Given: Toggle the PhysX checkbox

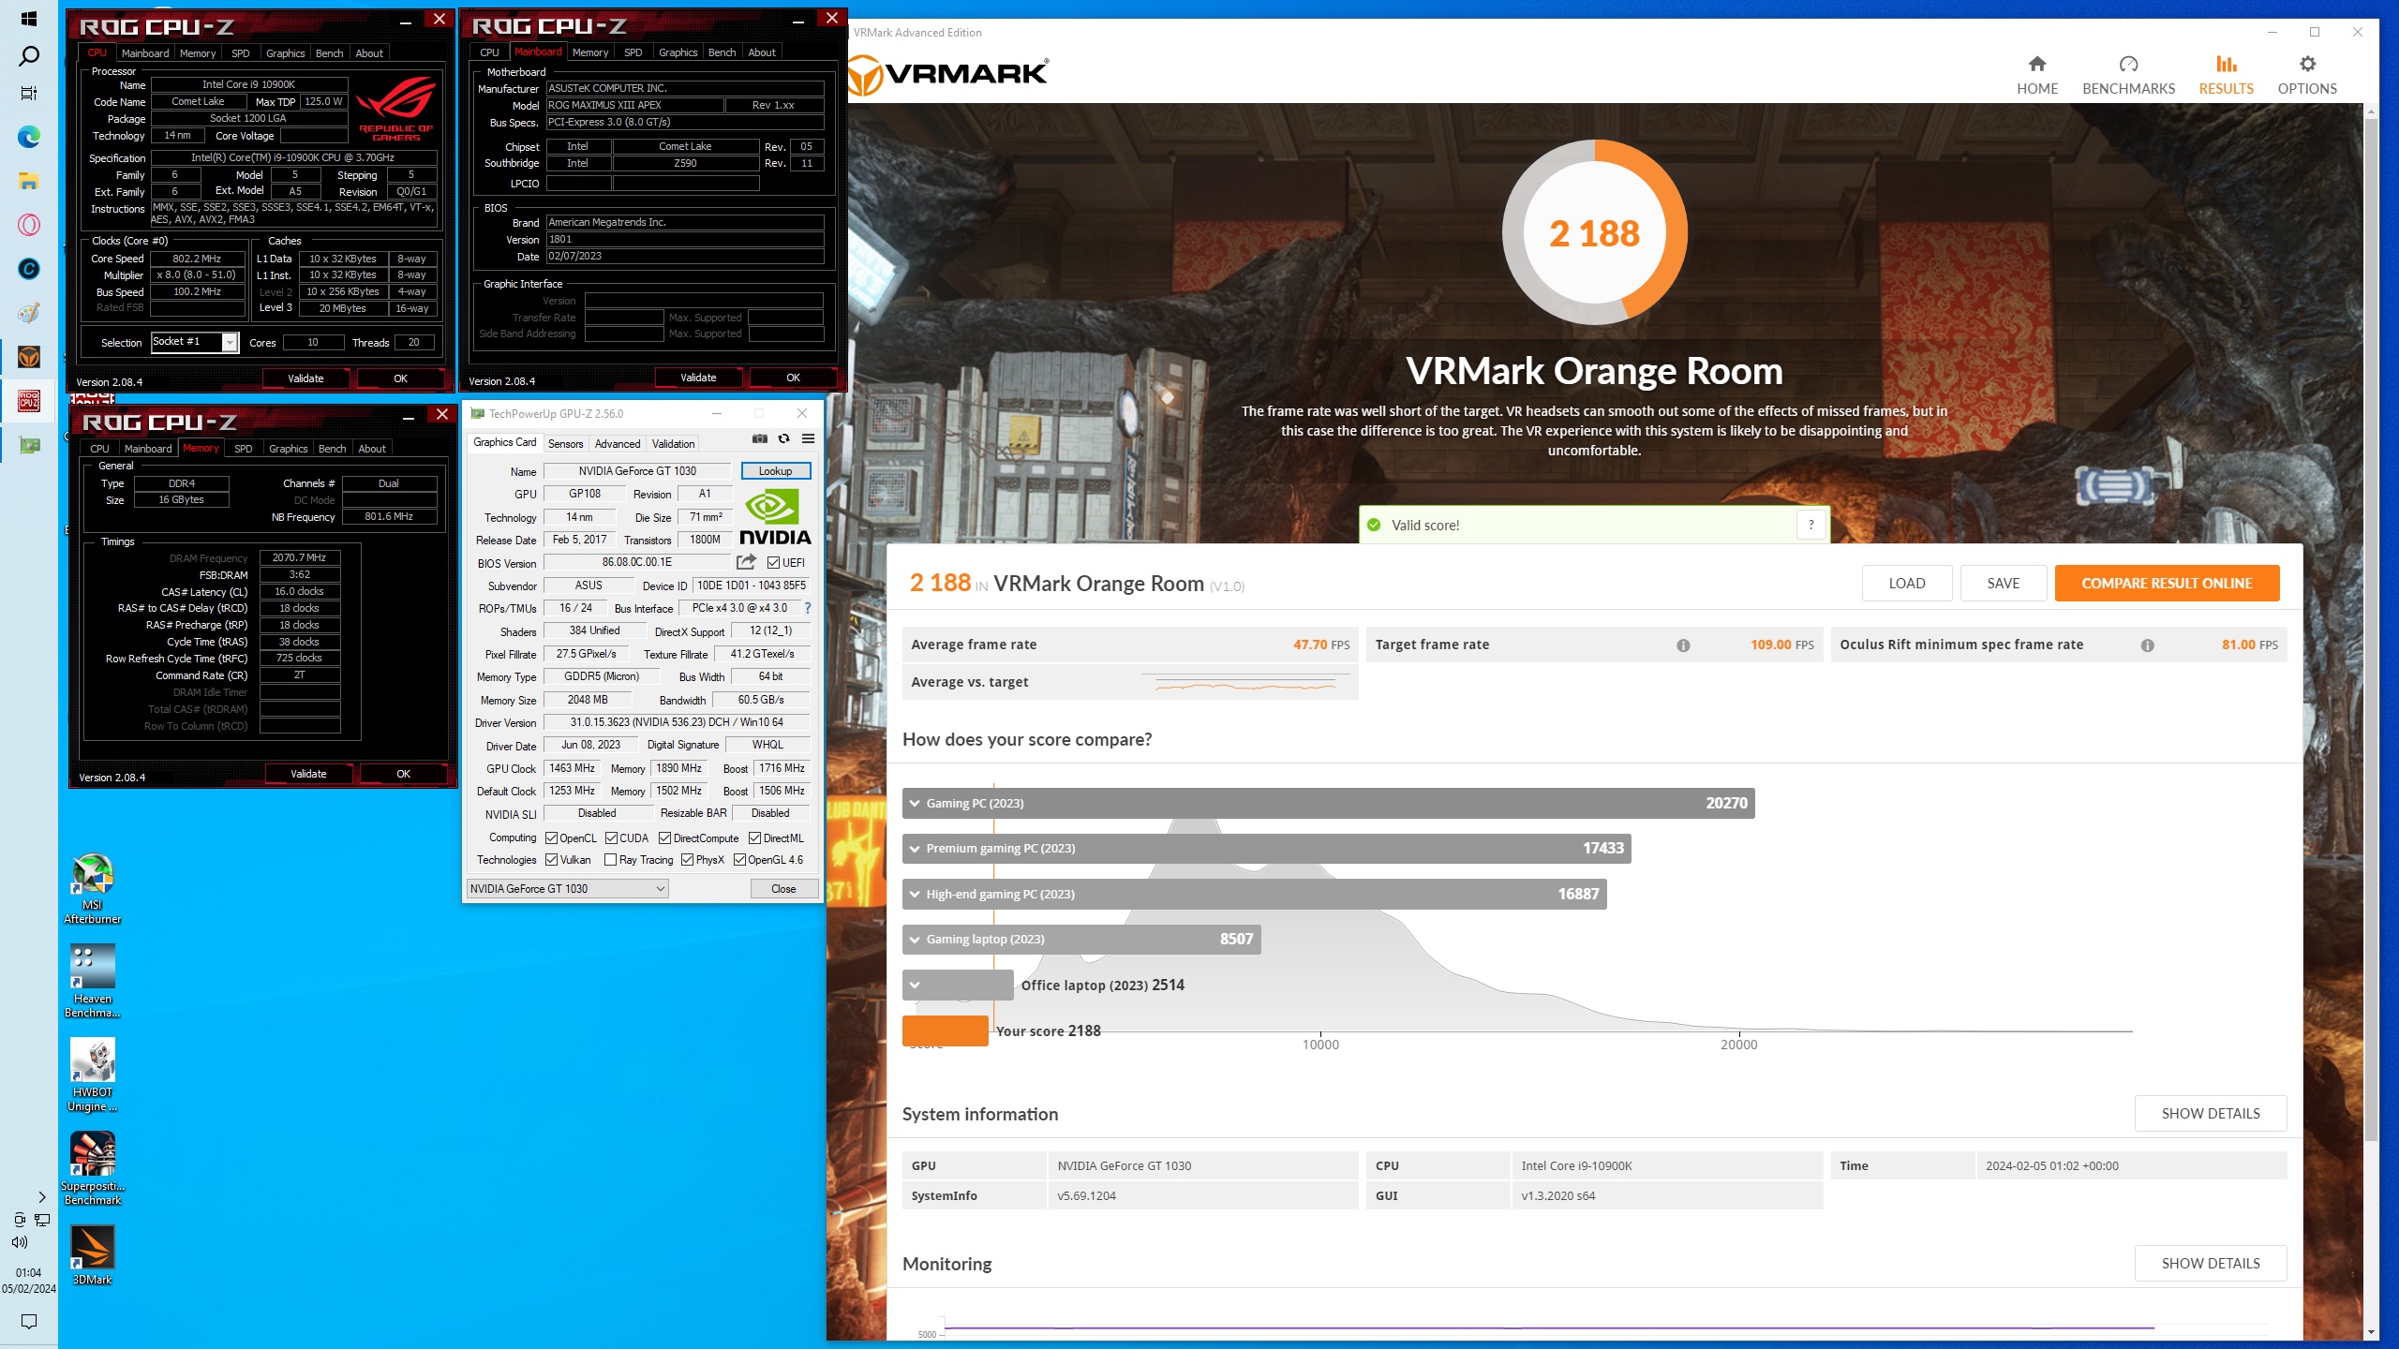Looking at the screenshot, I should click(x=688, y=860).
